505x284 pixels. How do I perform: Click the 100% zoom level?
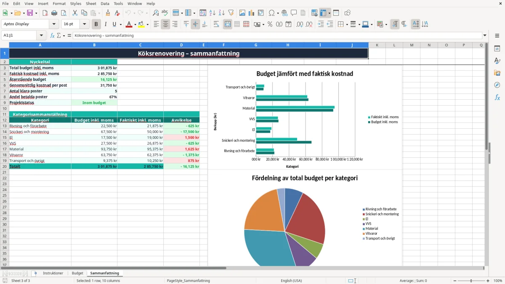(498, 281)
